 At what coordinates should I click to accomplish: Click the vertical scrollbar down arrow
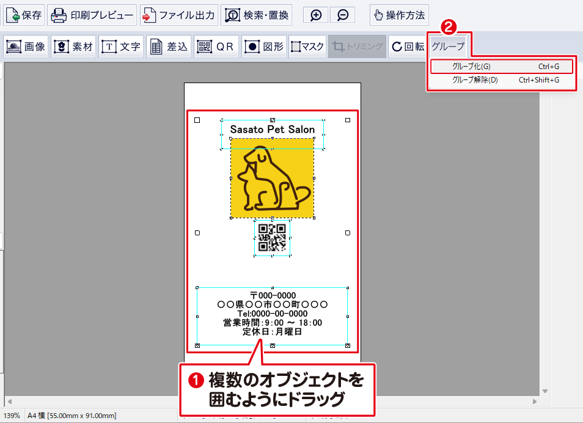[545, 391]
